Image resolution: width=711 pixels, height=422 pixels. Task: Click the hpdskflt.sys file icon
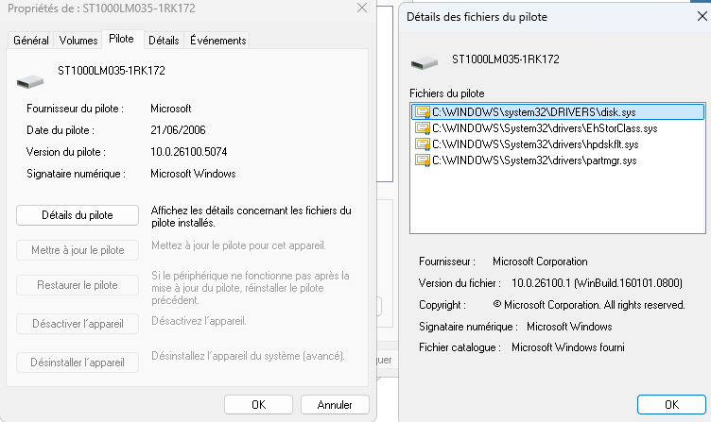(422, 144)
